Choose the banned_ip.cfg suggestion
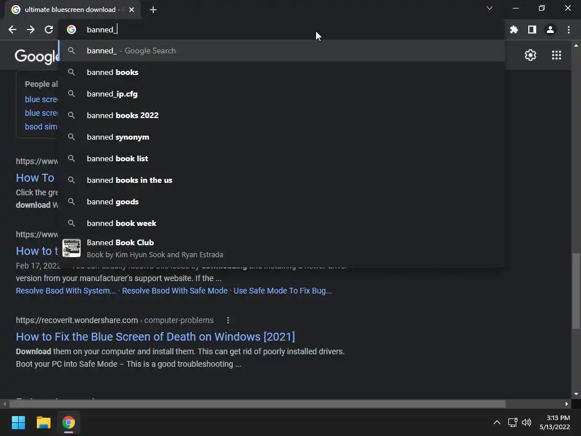 (x=281, y=94)
